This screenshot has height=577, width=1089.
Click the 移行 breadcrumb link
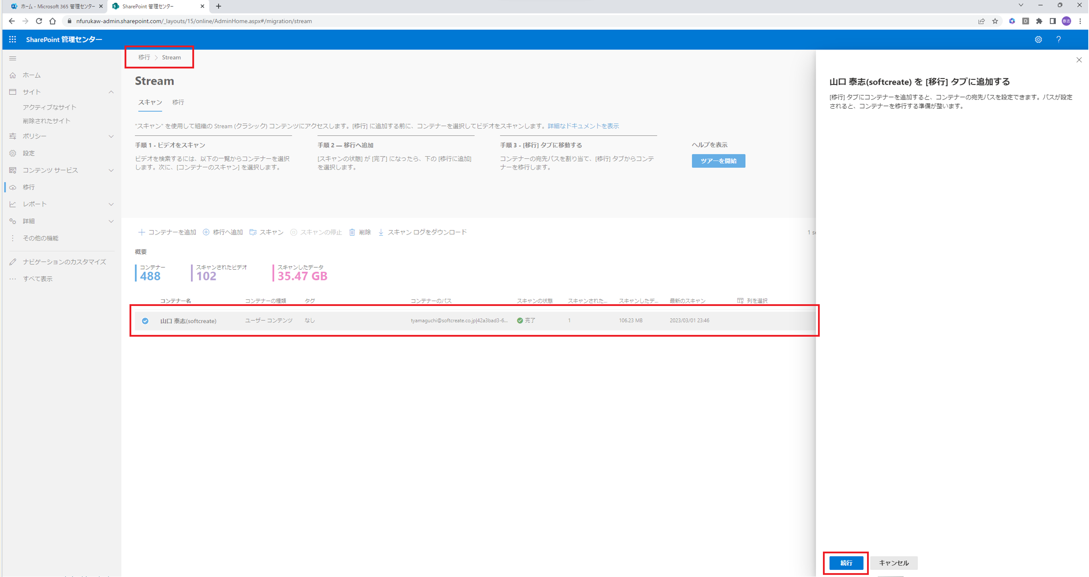pos(144,57)
